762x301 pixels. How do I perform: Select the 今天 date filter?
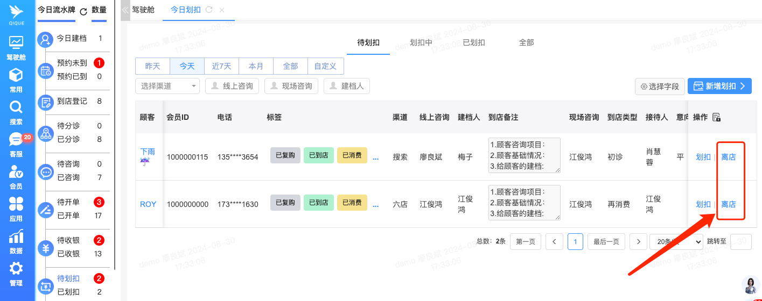click(187, 66)
